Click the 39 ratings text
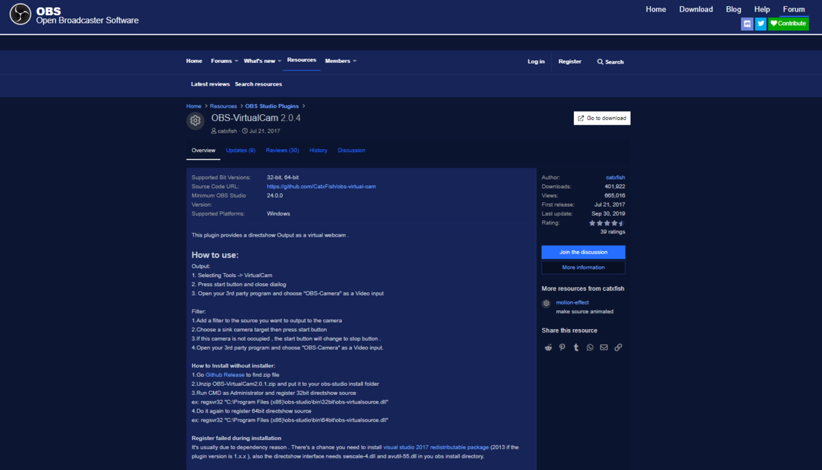The width and height of the screenshot is (822, 470). coord(612,232)
